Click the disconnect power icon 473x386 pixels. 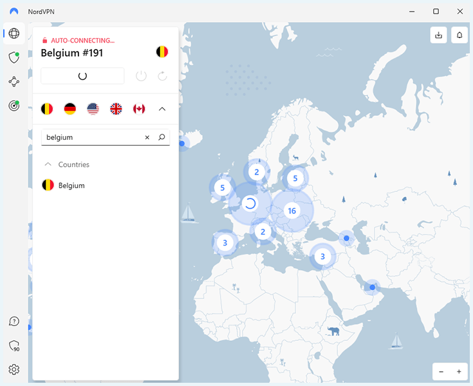pyautogui.click(x=141, y=76)
